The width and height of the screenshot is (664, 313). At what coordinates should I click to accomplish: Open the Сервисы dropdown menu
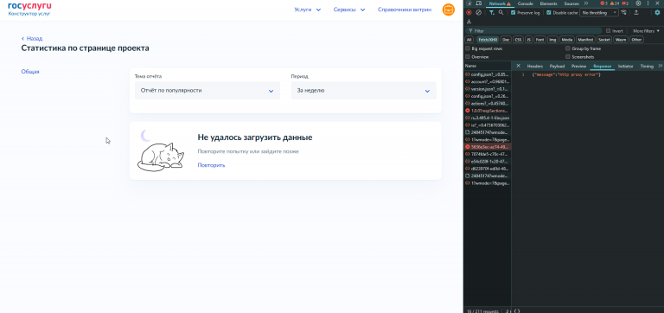(349, 10)
